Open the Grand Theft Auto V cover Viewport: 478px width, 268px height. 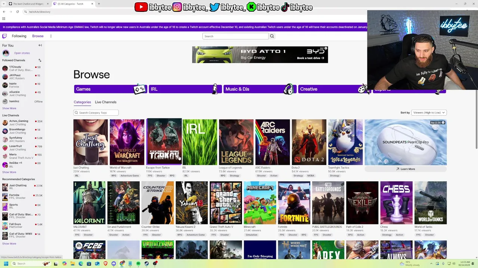click(x=226, y=202)
